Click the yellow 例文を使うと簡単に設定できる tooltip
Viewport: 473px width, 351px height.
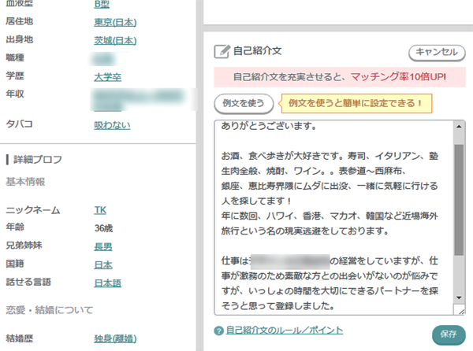pos(356,104)
